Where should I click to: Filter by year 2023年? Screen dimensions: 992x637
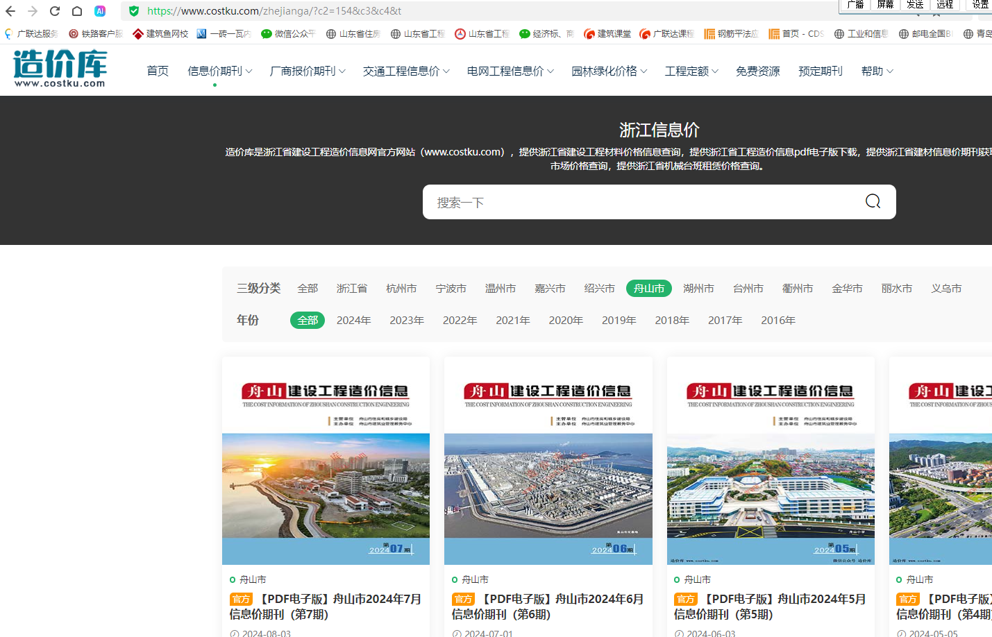(x=407, y=320)
